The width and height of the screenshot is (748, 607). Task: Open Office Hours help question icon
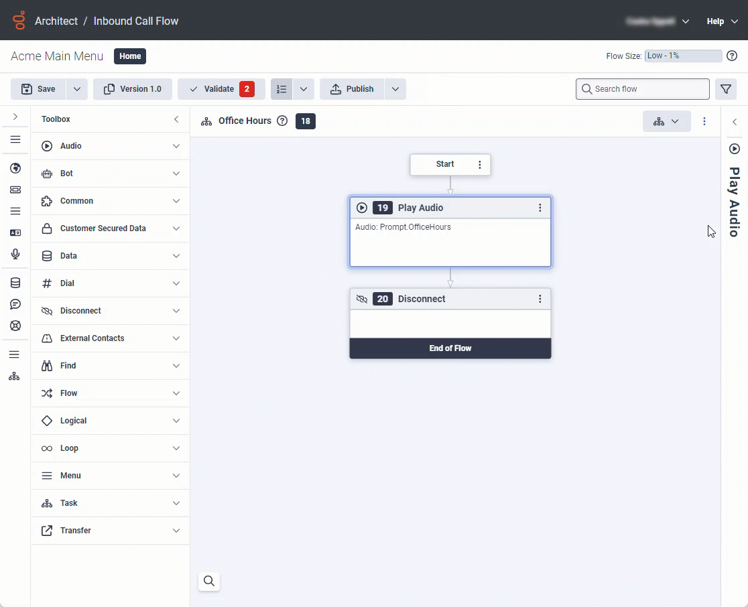click(x=282, y=121)
